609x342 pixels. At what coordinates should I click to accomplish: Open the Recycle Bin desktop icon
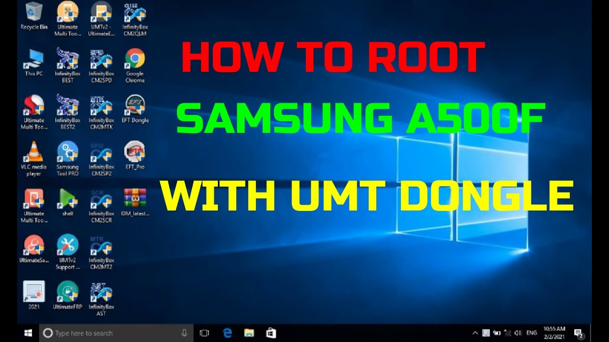click(34, 16)
